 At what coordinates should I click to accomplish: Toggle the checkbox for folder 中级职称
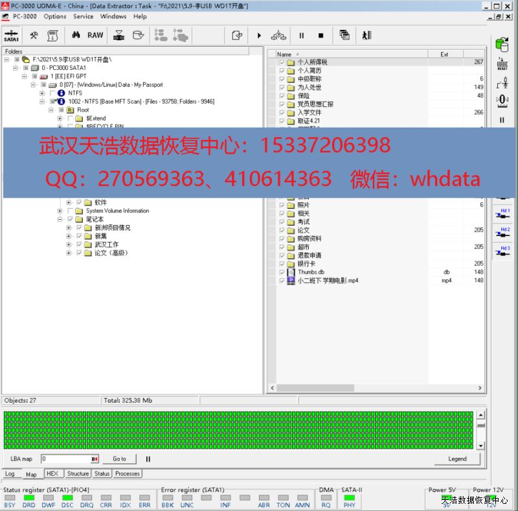coord(282,79)
